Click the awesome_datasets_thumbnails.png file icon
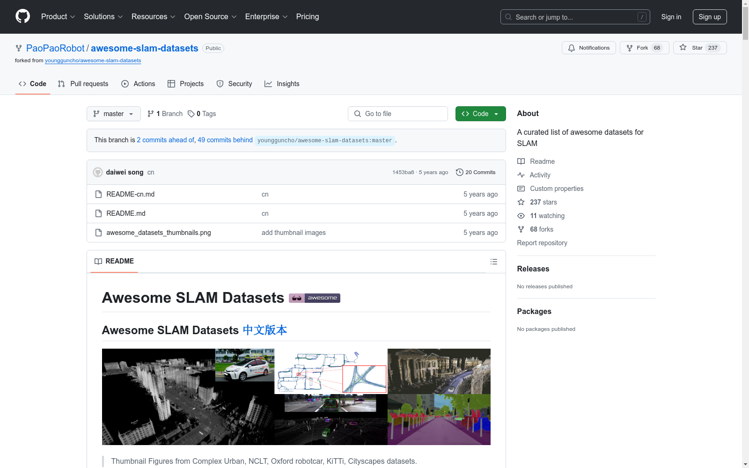The width and height of the screenshot is (749, 468). [x=98, y=233]
